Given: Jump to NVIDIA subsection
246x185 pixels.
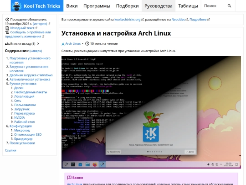Looking at the screenshot, I should pyautogui.click(x=20, y=118).
